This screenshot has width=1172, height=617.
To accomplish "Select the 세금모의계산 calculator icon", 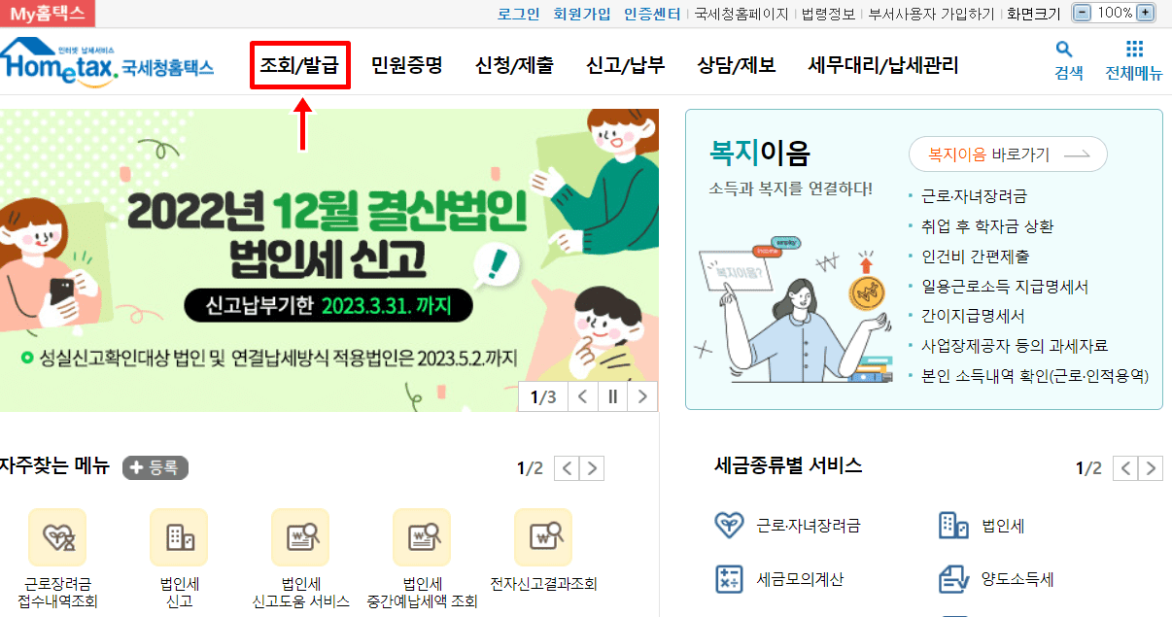I will 729,579.
